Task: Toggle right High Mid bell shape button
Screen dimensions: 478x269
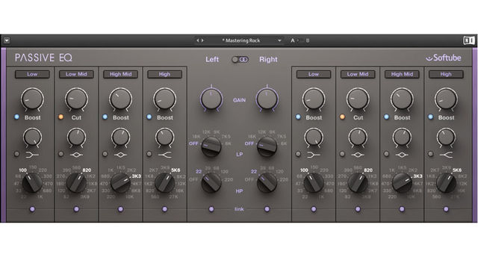Action: [387, 154]
